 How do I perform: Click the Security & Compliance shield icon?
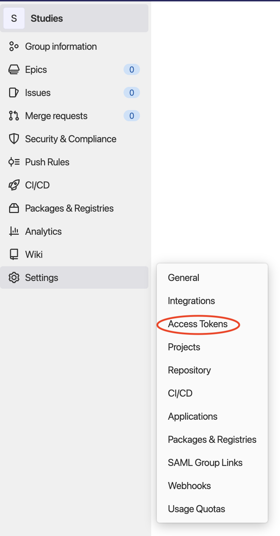pyautogui.click(x=14, y=139)
